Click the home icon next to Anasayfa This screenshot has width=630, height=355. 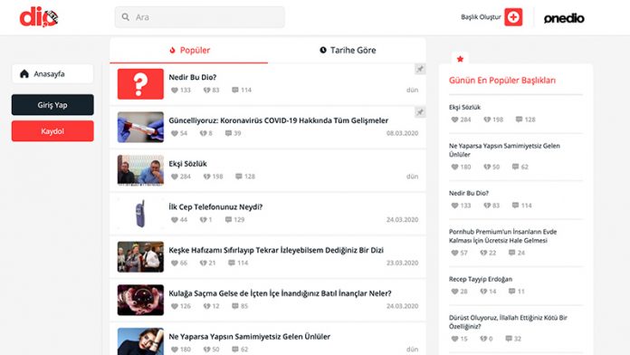[24, 73]
